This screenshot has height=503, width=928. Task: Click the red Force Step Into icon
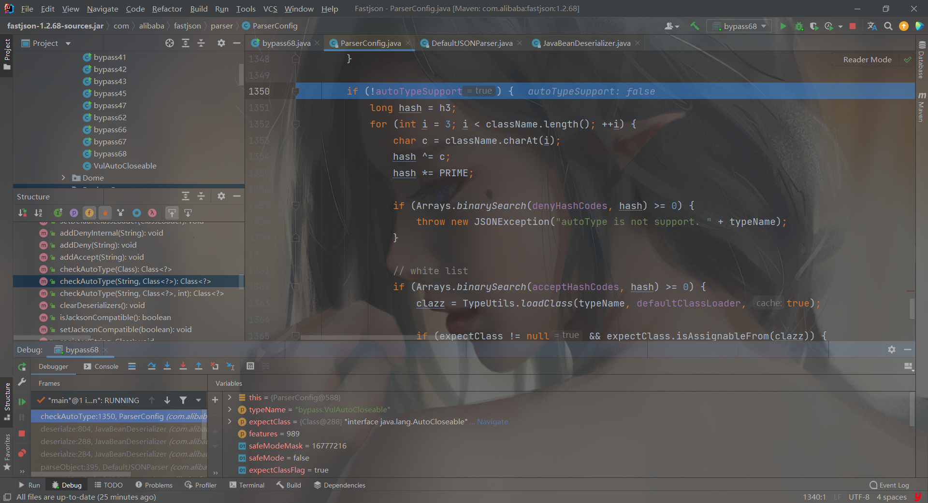(183, 366)
